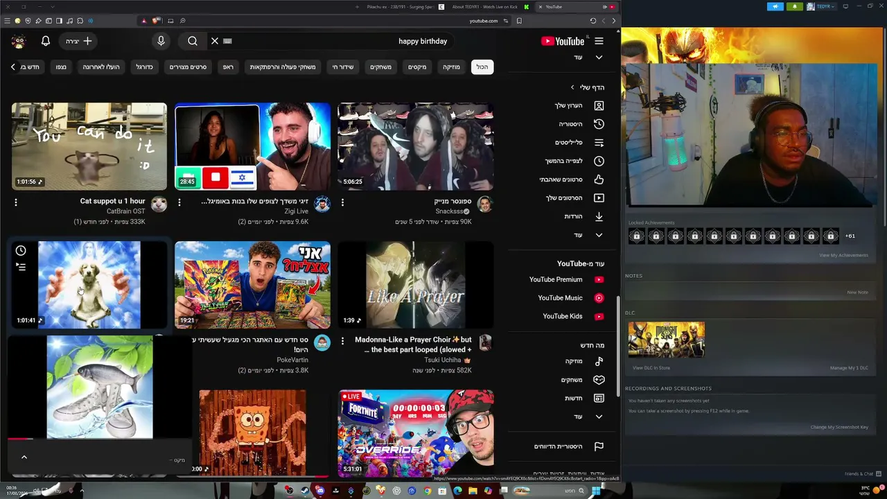This screenshot has height=499, width=887.
Task: Click the YouTube logo to go home
Action: coord(563,42)
